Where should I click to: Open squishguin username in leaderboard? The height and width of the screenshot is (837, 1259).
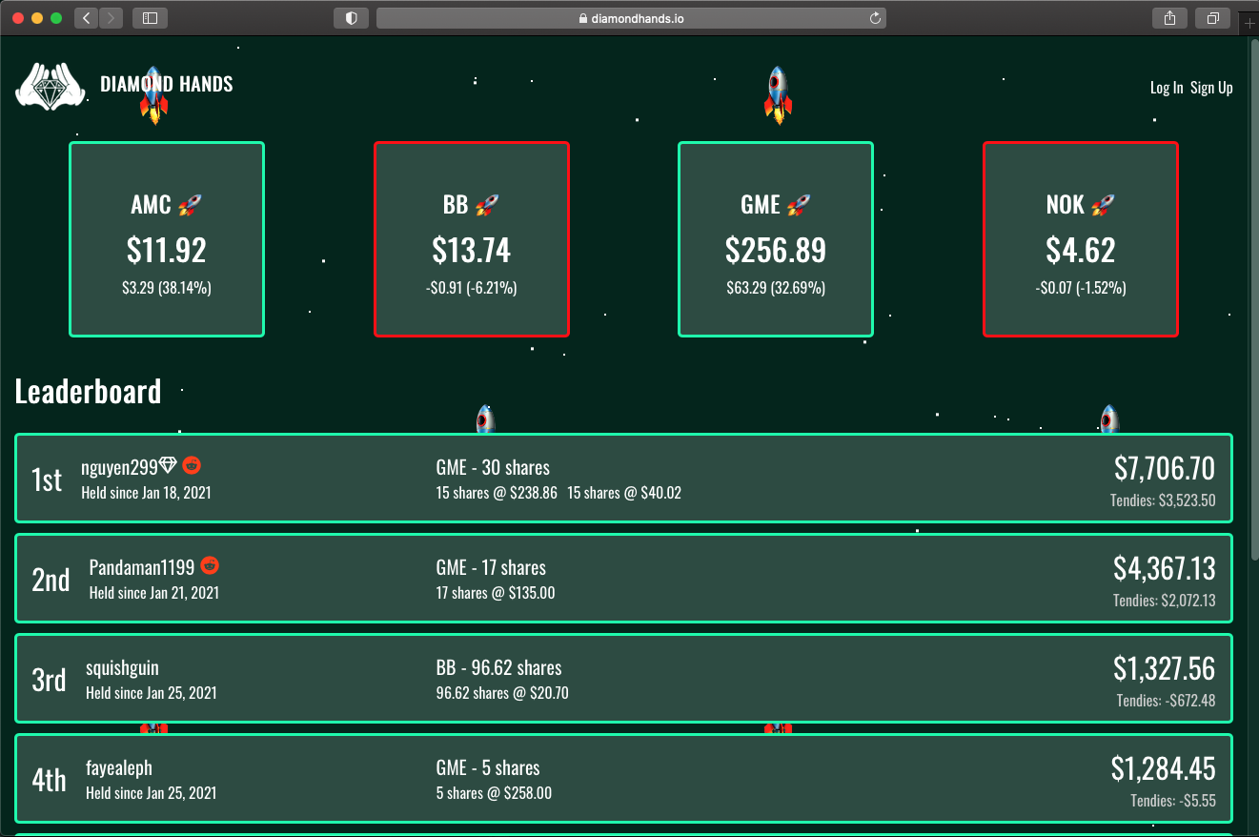click(122, 667)
